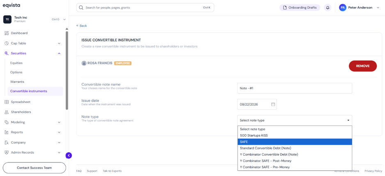Click the Onboarding Drafts document icon
The image size is (385, 176).
pos(285,8)
